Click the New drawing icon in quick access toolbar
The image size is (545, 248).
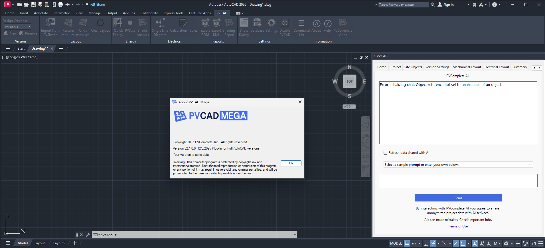coord(20,5)
